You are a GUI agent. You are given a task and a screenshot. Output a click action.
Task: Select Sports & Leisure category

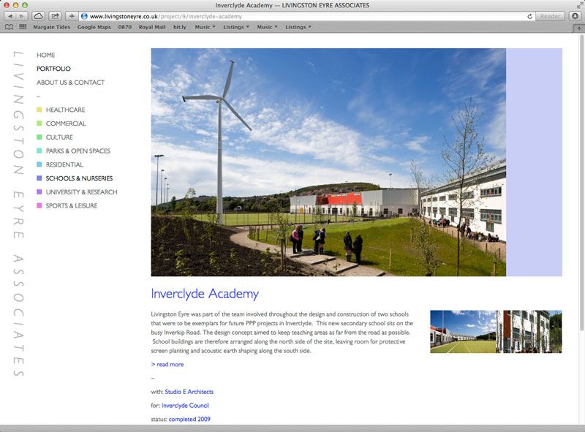(x=71, y=206)
